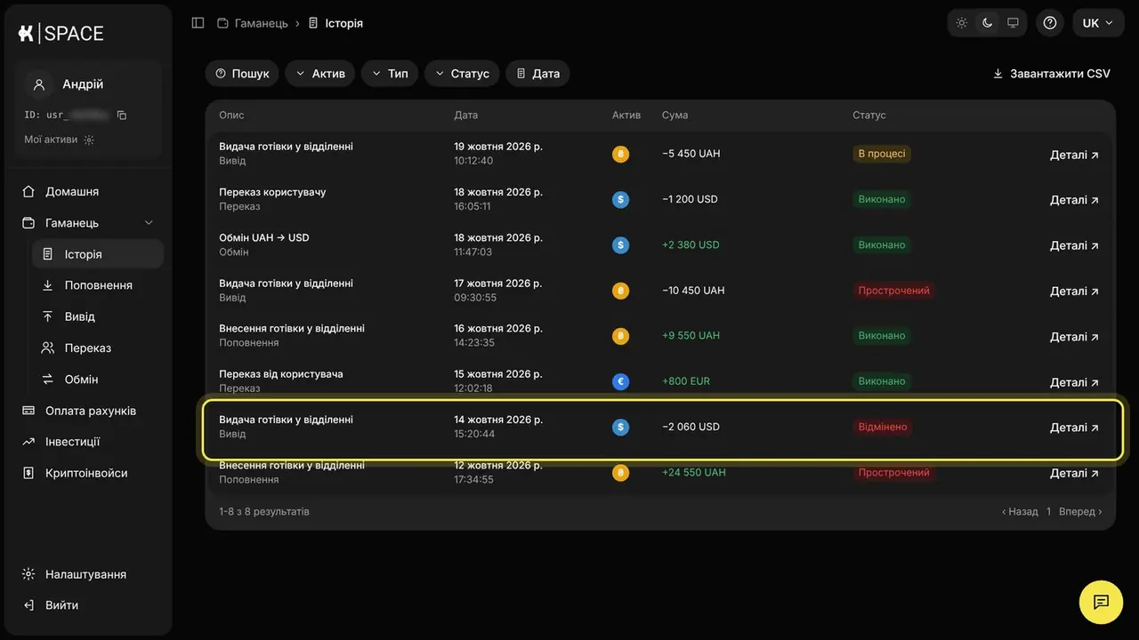Open Деталі for +9 550 UAH transaction
Image resolution: width=1139 pixels, height=640 pixels.
(x=1074, y=337)
